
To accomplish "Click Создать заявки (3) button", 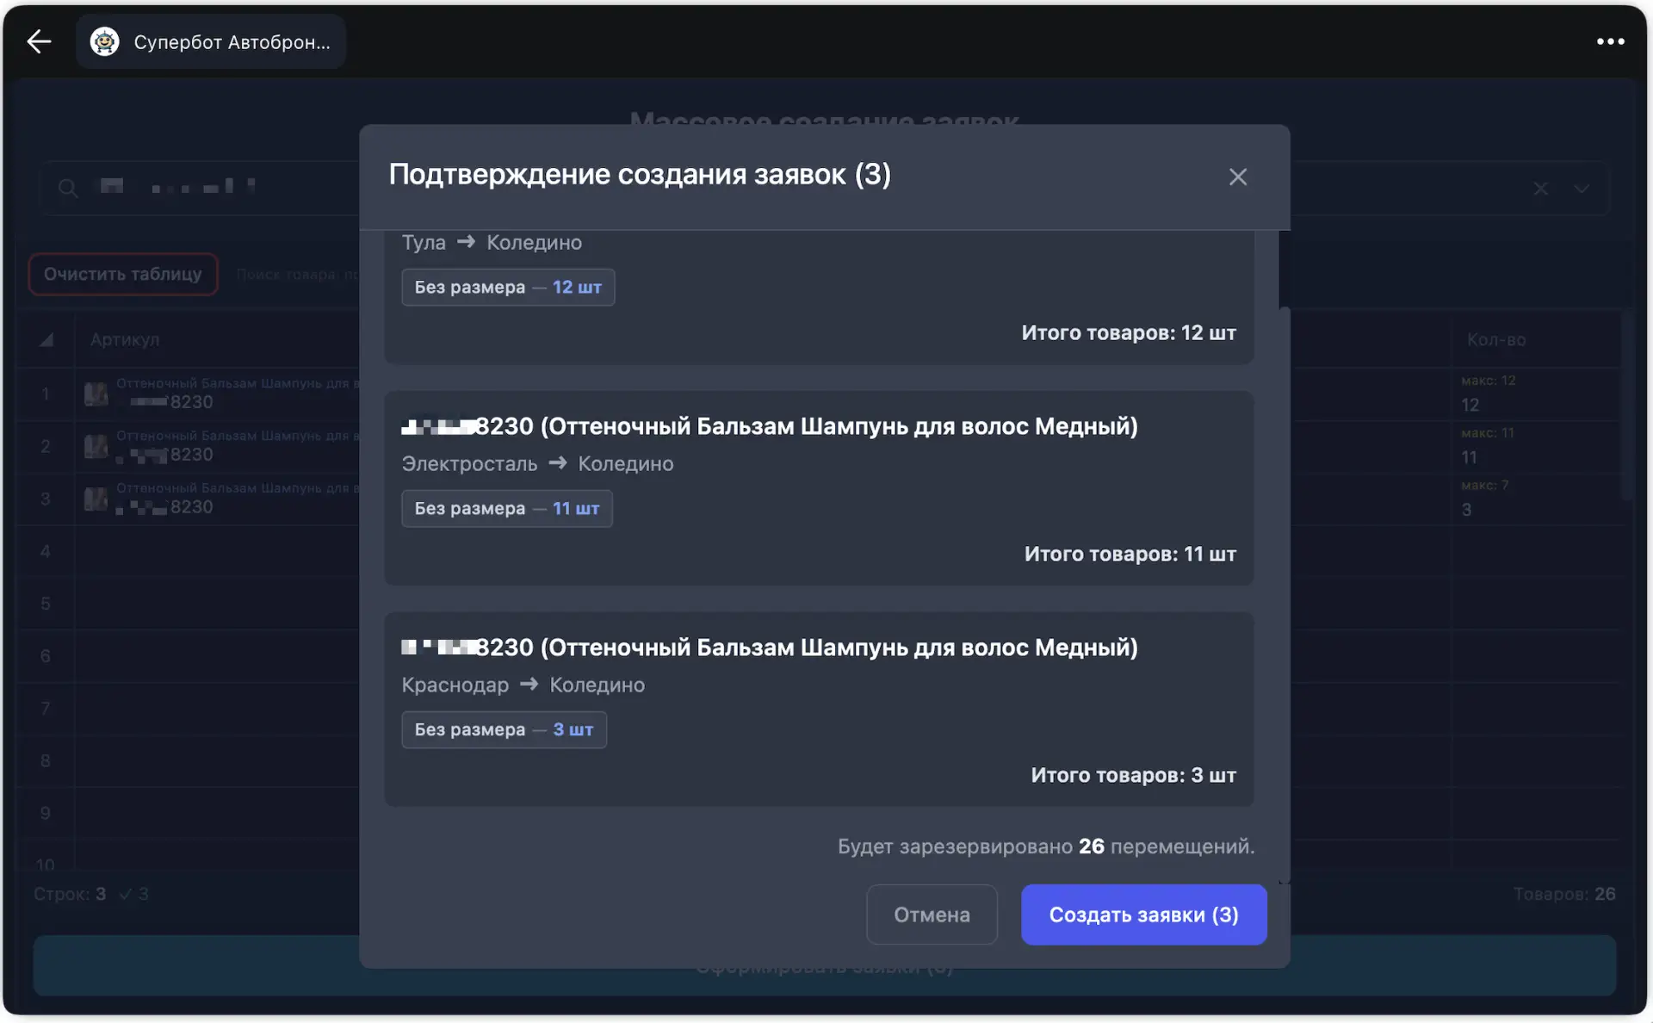I will (x=1143, y=914).
